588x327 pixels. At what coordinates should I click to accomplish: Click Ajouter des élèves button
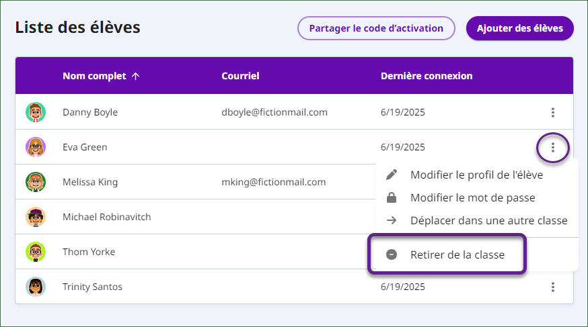click(x=520, y=28)
